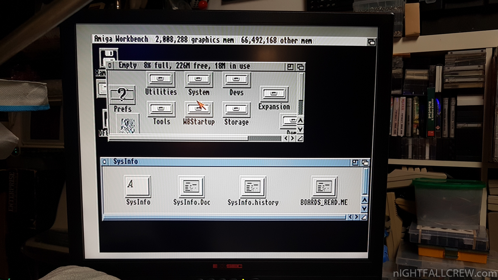The width and height of the screenshot is (498, 280).
Task: Select the SysInfo.Doc document icon
Action: pyautogui.click(x=191, y=187)
